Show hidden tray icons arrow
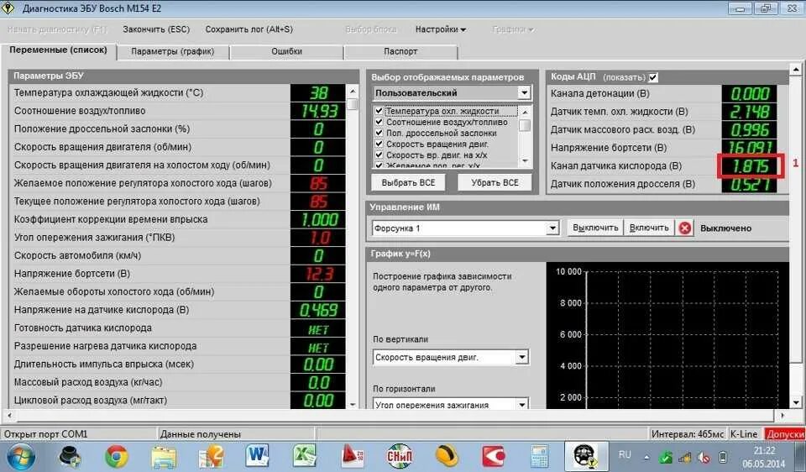This screenshot has height=472, width=806. 646,457
